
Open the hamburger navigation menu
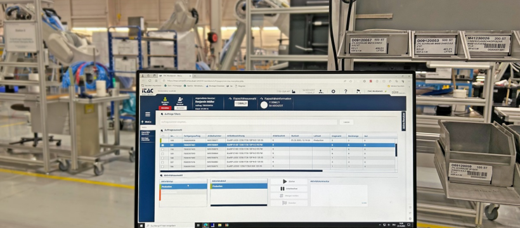tap(148, 114)
